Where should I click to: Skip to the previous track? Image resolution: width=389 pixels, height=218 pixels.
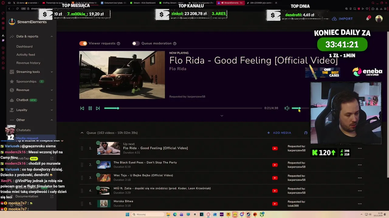click(82, 108)
